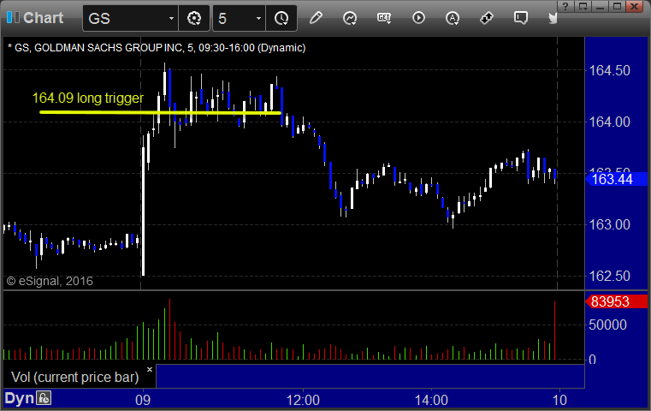Maximize the Chart window
The width and height of the screenshot is (651, 411).
click(617, 7)
